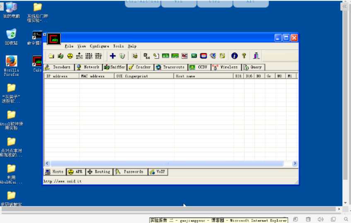
Task: Click the hosts list horizontal scrollbar thumb
Action: pyautogui.click(x=167, y=163)
